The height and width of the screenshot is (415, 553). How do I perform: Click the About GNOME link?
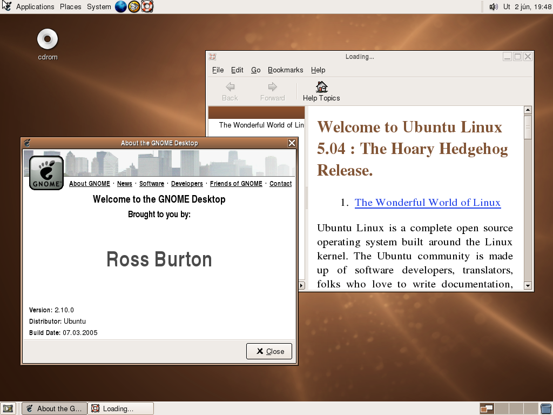[90, 184]
